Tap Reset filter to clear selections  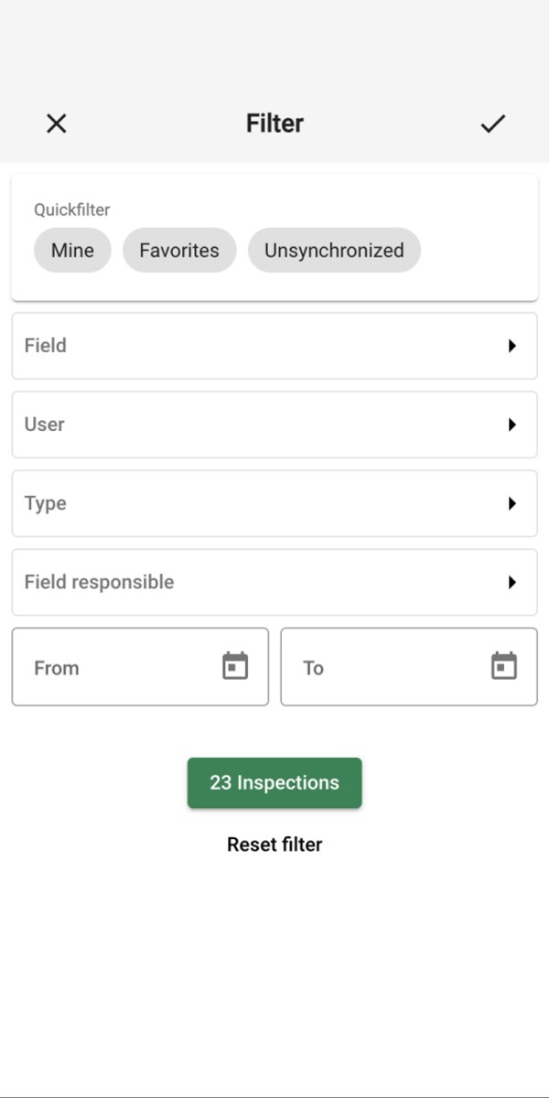274,844
